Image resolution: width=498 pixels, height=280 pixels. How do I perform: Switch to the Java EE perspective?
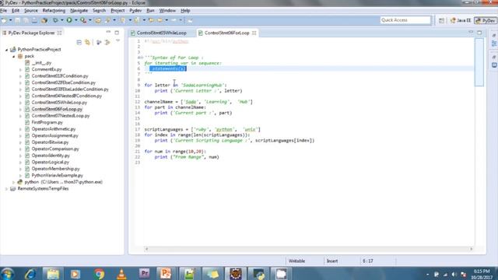(x=460, y=20)
